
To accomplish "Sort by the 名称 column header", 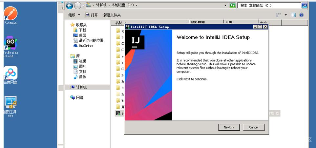I will 150,23.
